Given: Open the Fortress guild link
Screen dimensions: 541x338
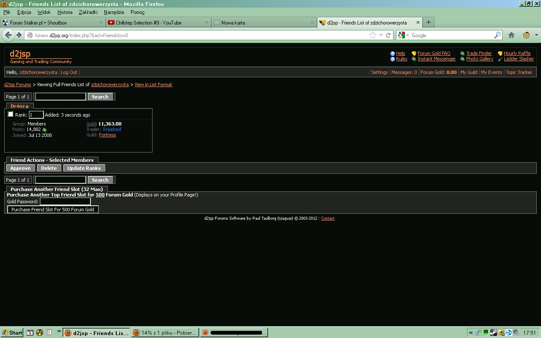Looking at the screenshot, I should [107, 135].
